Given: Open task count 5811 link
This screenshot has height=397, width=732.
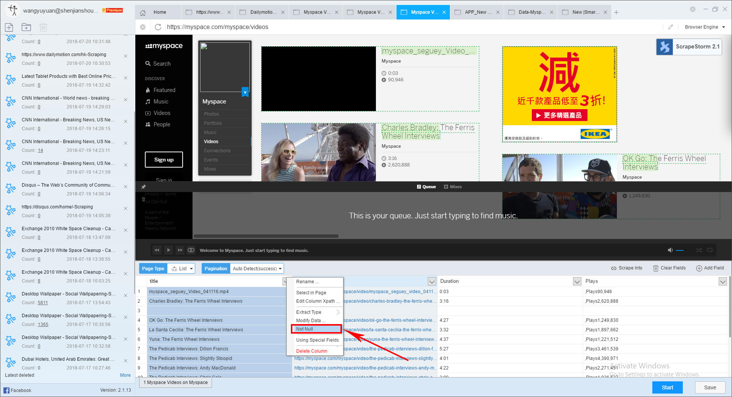Looking at the screenshot, I should click(x=43, y=303).
